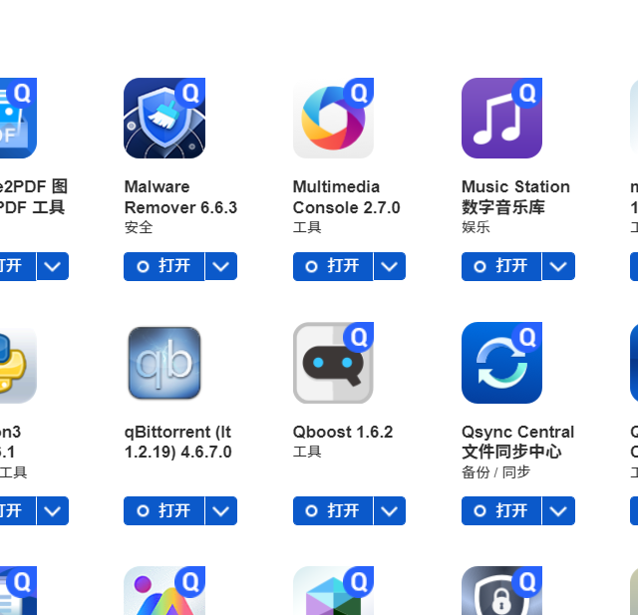
Task: Expand Multimedia Console's dropdown arrow
Action: point(390,266)
